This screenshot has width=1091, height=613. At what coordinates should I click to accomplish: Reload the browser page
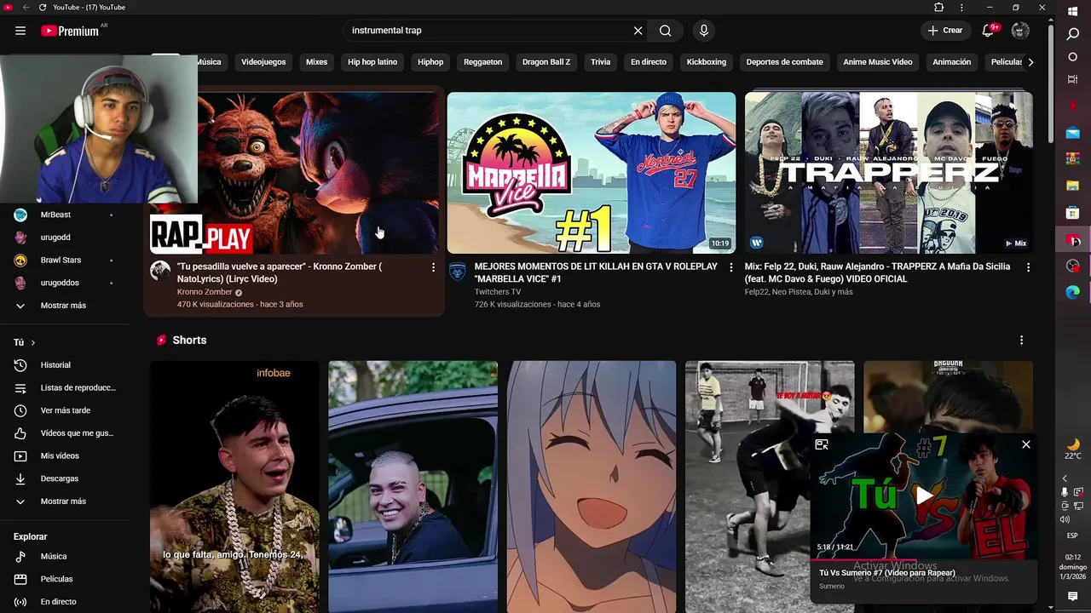[x=43, y=7]
